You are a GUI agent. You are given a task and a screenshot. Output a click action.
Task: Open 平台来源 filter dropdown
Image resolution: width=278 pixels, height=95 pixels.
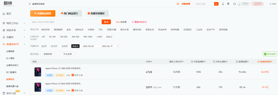[x=67, y=54]
